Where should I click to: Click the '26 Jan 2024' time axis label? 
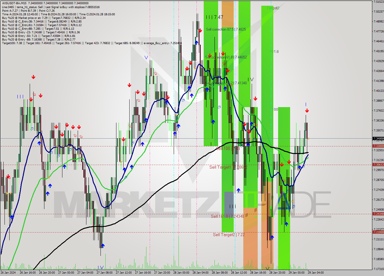tap(8, 273)
